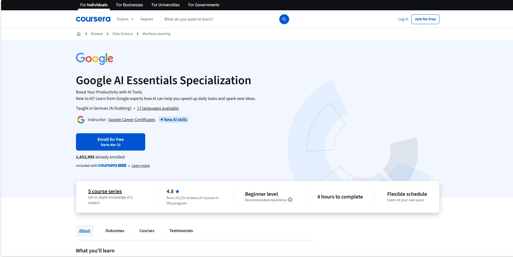Click the Enroll for free button
The height and width of the screenshot is (257, 513).
[x=110, y=142]
